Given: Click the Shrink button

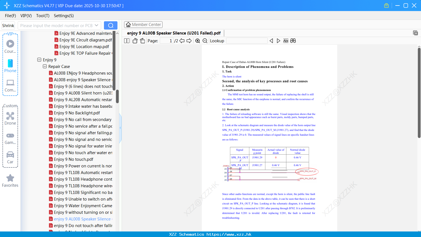Looking at the screenshot, I should coord(8,25).
